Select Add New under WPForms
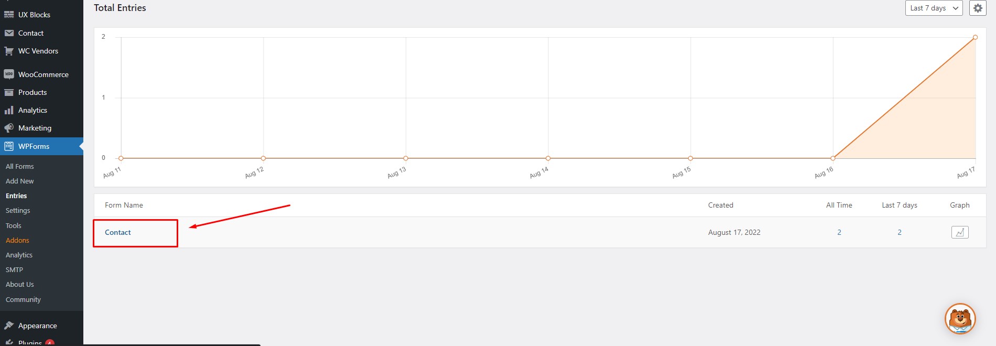 pyautogui.click(x=20, y=181)
